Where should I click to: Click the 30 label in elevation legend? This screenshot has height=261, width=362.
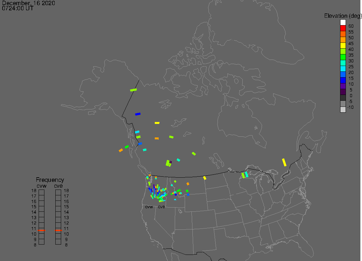[351, 61]
